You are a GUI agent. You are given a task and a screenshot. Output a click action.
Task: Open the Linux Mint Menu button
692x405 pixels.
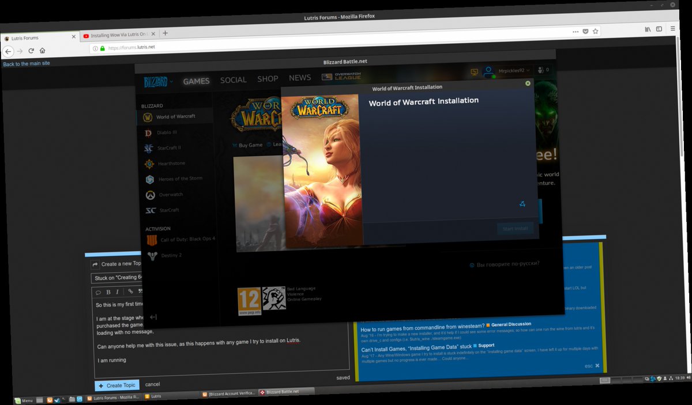click(x=24, y=400)
